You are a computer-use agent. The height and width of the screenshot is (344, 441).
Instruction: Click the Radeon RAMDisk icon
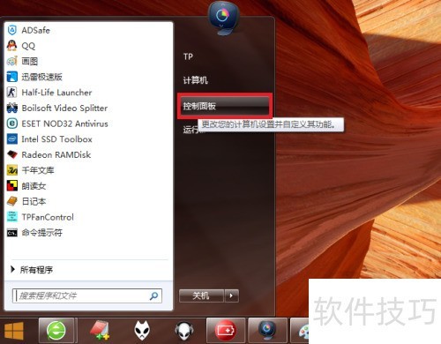point(12,154)
